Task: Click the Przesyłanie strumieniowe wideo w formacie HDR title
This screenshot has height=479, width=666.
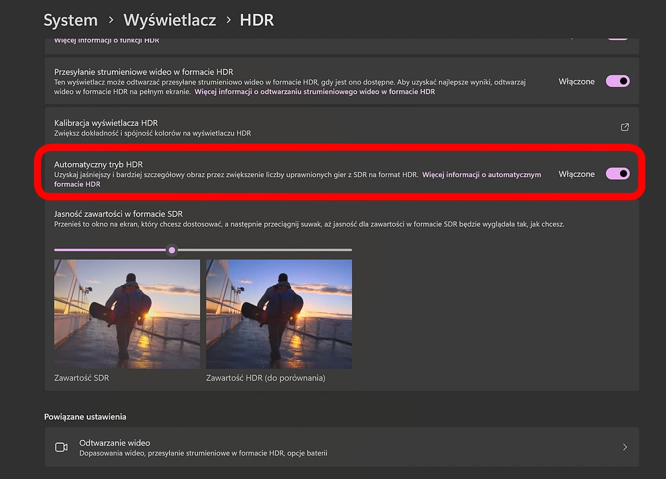Action: click(144, 72)
